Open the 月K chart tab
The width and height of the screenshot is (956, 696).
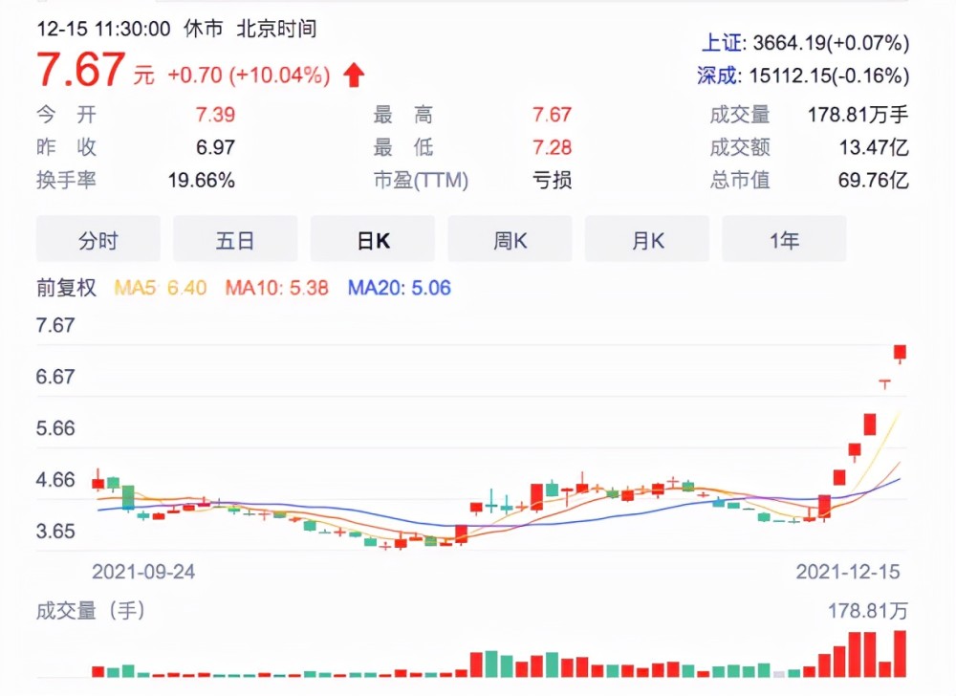[x=647, y=240]
